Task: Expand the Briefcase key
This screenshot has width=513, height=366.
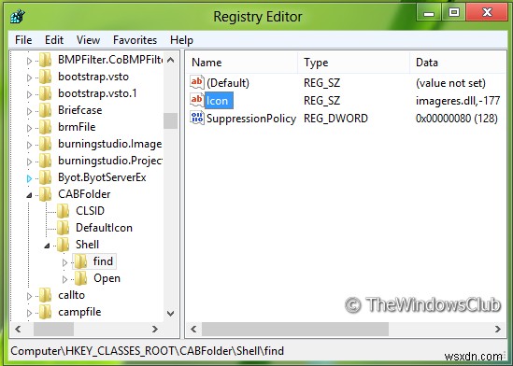Action: (29, 111)
